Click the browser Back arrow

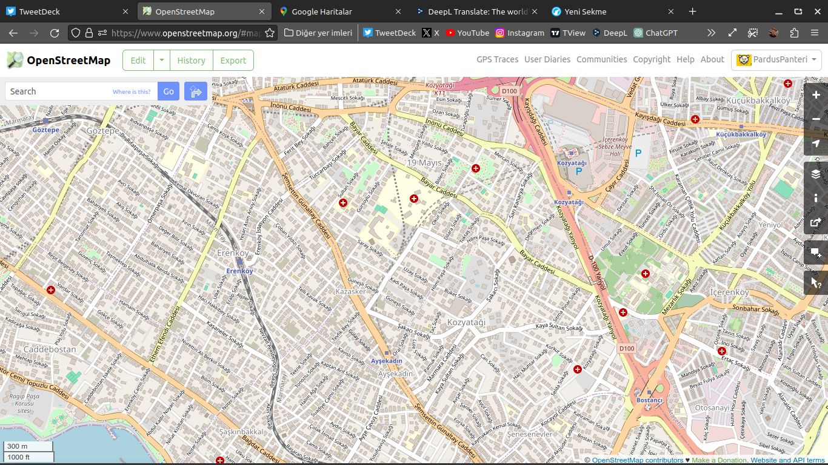(14, 33)
